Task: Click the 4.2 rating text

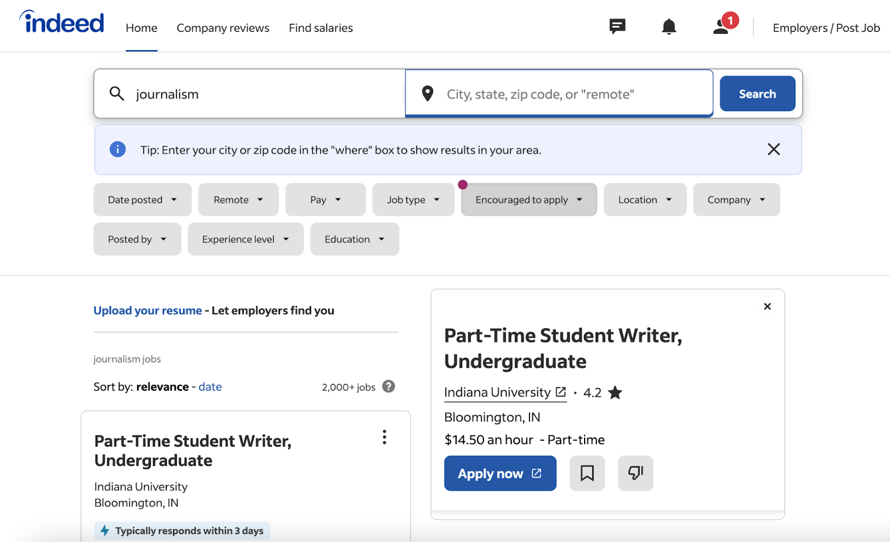Action: click(x=592, y=393)
